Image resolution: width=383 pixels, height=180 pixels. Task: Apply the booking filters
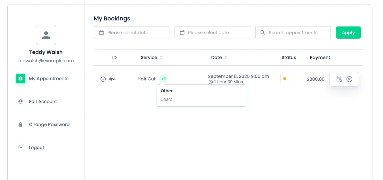click(348, 33)
